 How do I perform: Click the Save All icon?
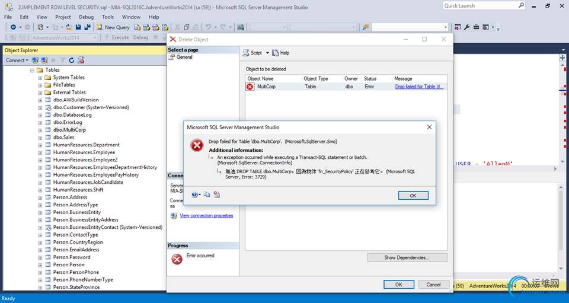(88, 27)
